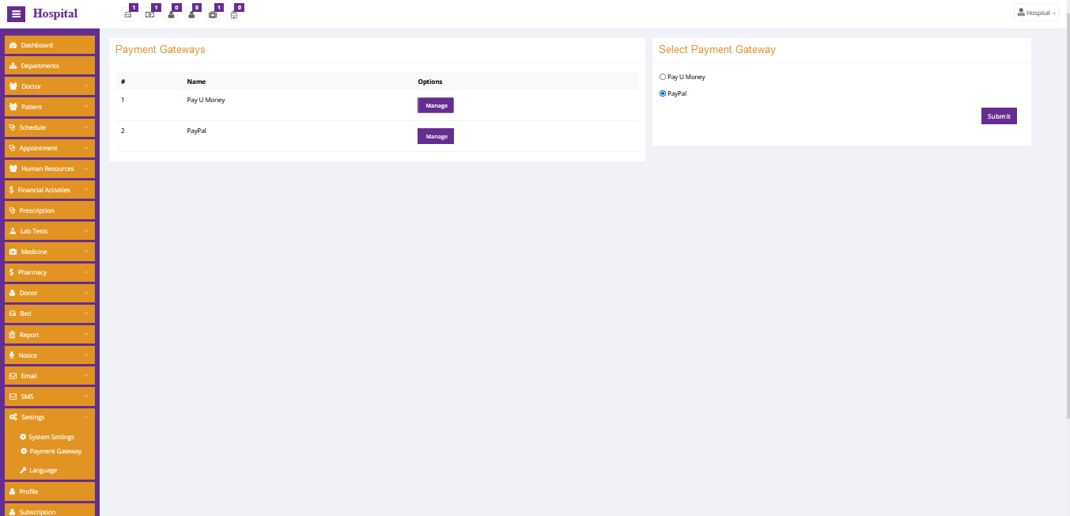
Task: Click the Departments sitemap icon
Action: tap(13, 66)
